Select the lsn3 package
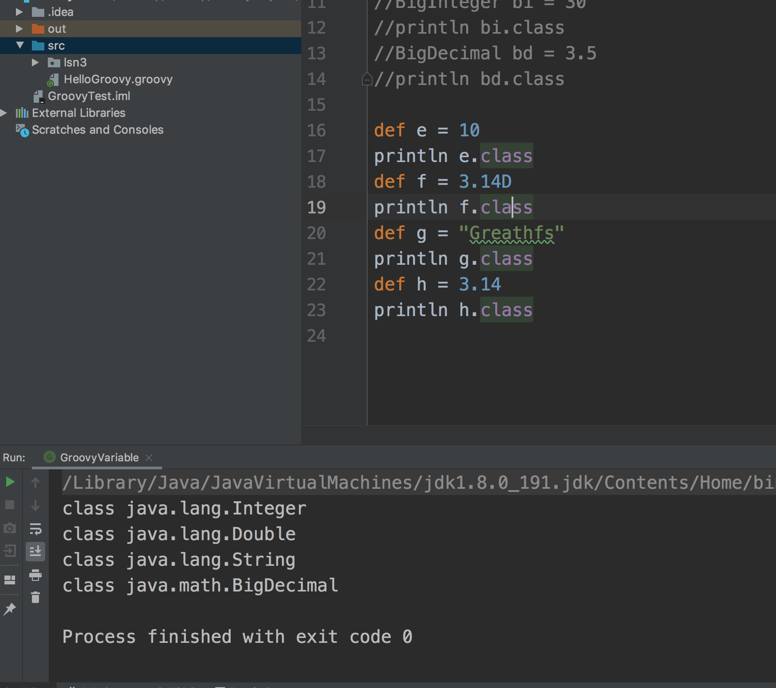This screenshot has height=688, width=776. pos(75,62)
